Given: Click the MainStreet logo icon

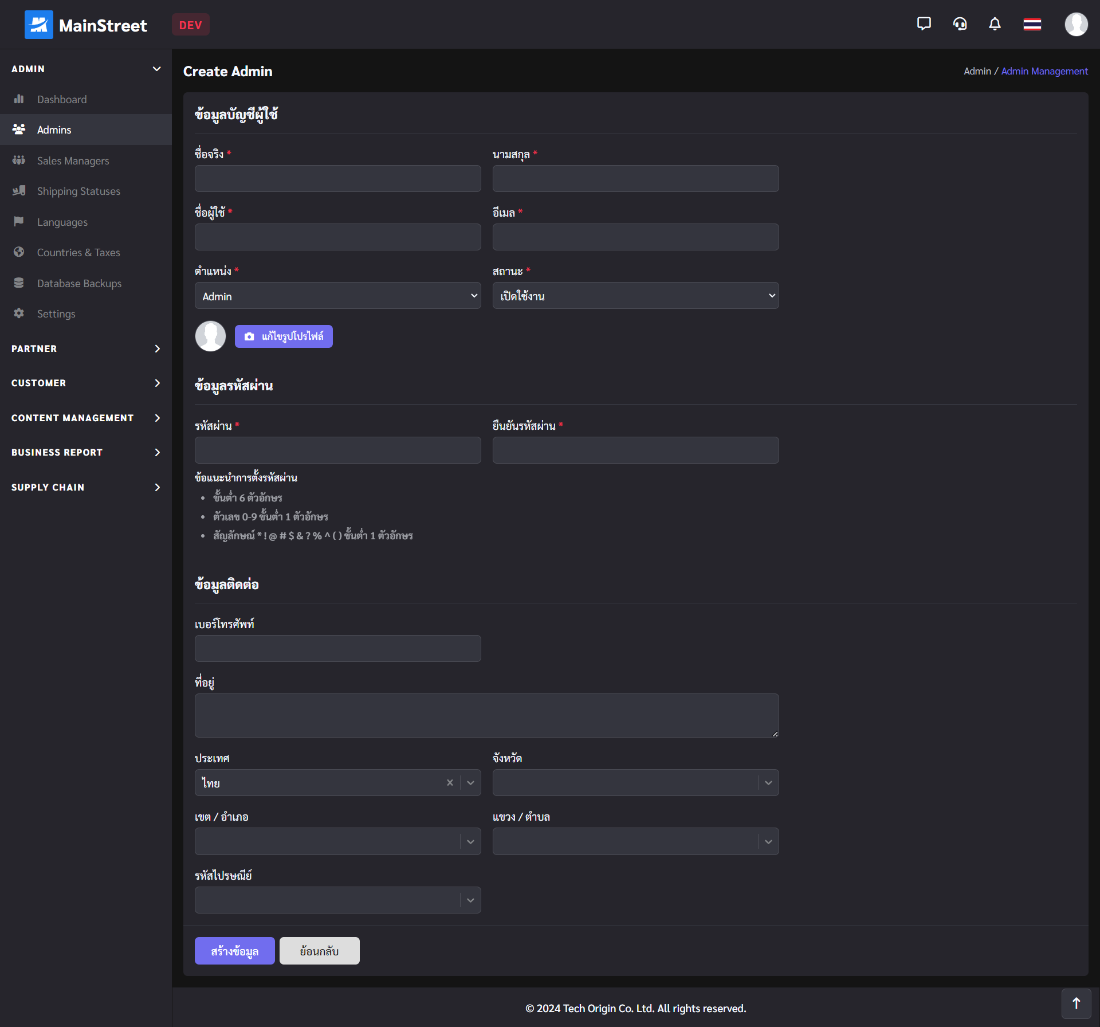Looking at the screenshot, I should pyautogui.click(x=38, y=25).
